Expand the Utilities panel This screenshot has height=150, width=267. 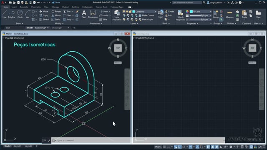click(x=232, y=23)
